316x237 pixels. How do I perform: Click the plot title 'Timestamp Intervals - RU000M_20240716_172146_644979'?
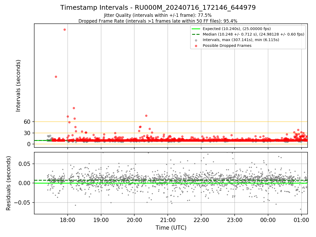(x=158, y=8)
